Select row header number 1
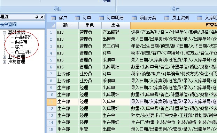The image size is (217, 133). click(51, 32)
